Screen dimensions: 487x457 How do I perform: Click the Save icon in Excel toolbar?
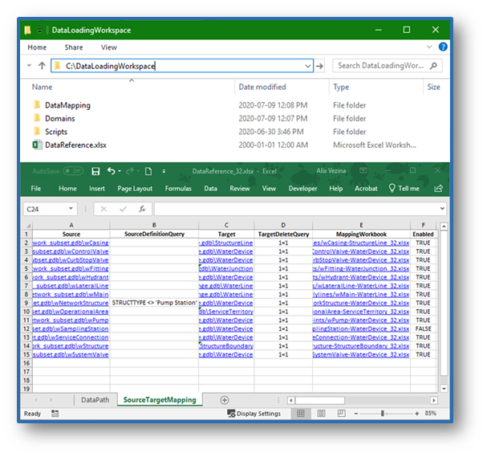point(95,171)
